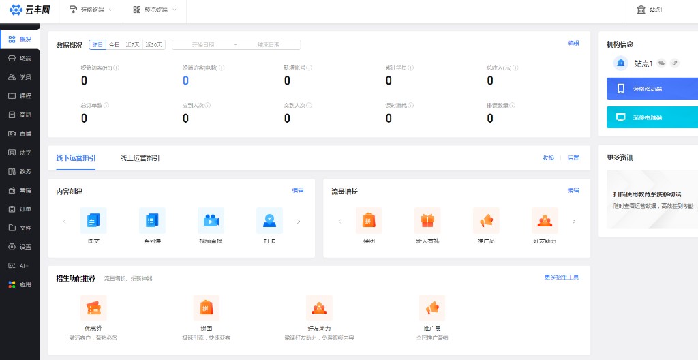Image resolution: width=698 pixels, height=360 pixels.
Task: Open the 新人有礼 gift icon
Action: coord(427,220)
